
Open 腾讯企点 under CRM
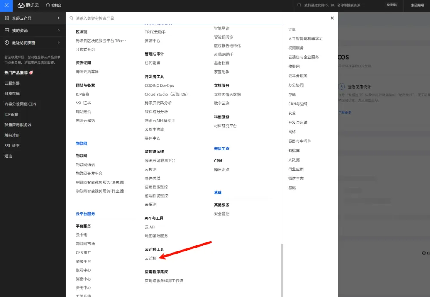pos(221,169)
